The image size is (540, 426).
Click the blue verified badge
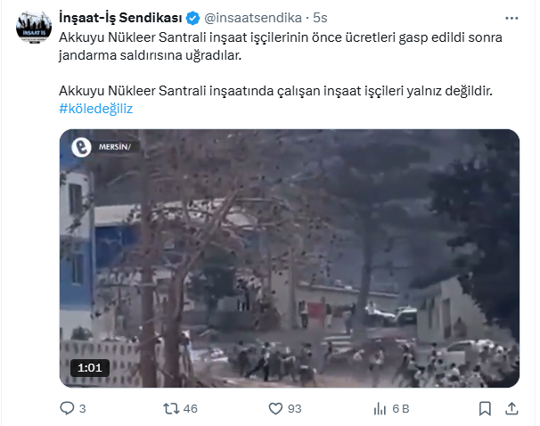coord(192,18)
